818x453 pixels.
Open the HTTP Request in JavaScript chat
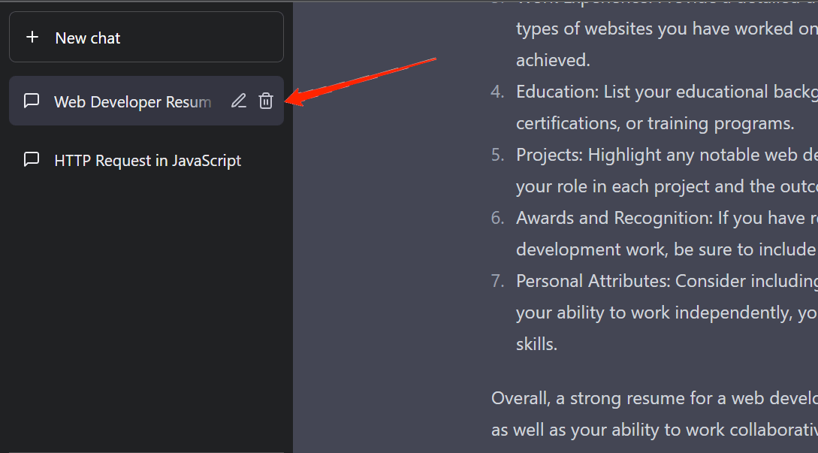click(148, 161)
